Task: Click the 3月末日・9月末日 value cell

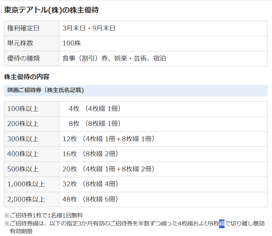Action: coord(89,28)
